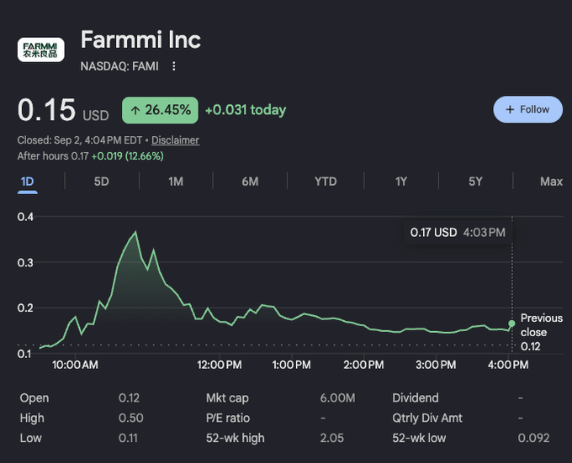Click the After hours 0.17 line
The height and width of the screenshot is (463, 572).
91,156
